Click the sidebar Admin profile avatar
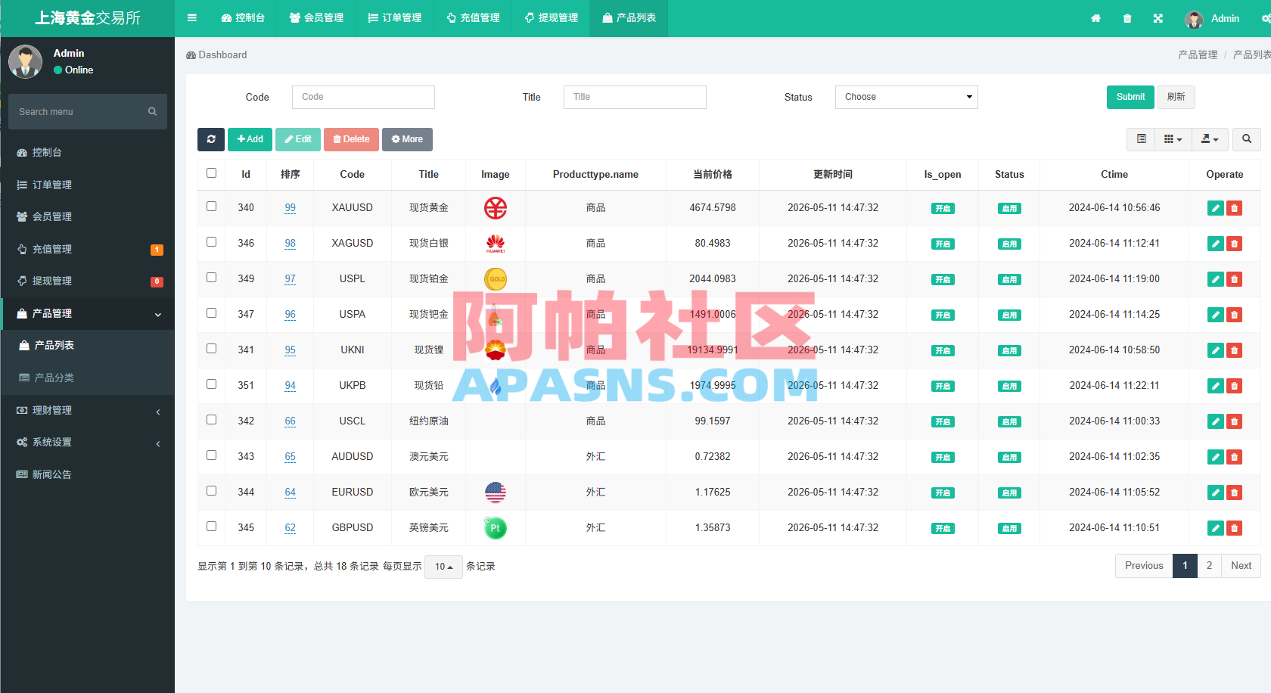 click(26, 61)
